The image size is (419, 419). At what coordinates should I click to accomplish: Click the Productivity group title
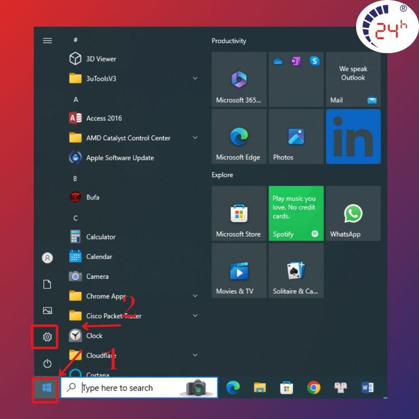[229, 41]
